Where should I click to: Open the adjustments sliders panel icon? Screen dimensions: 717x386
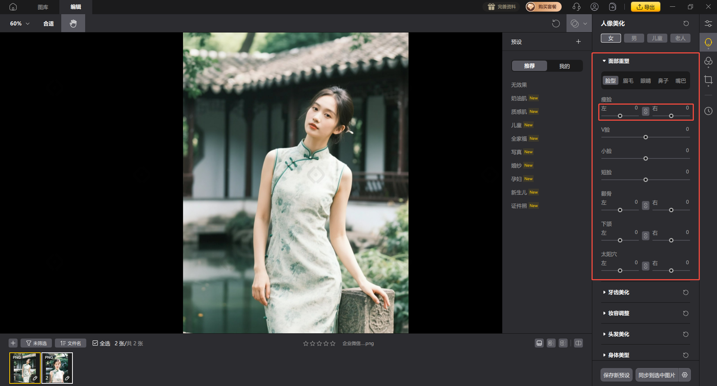click(x=708, y=24)
